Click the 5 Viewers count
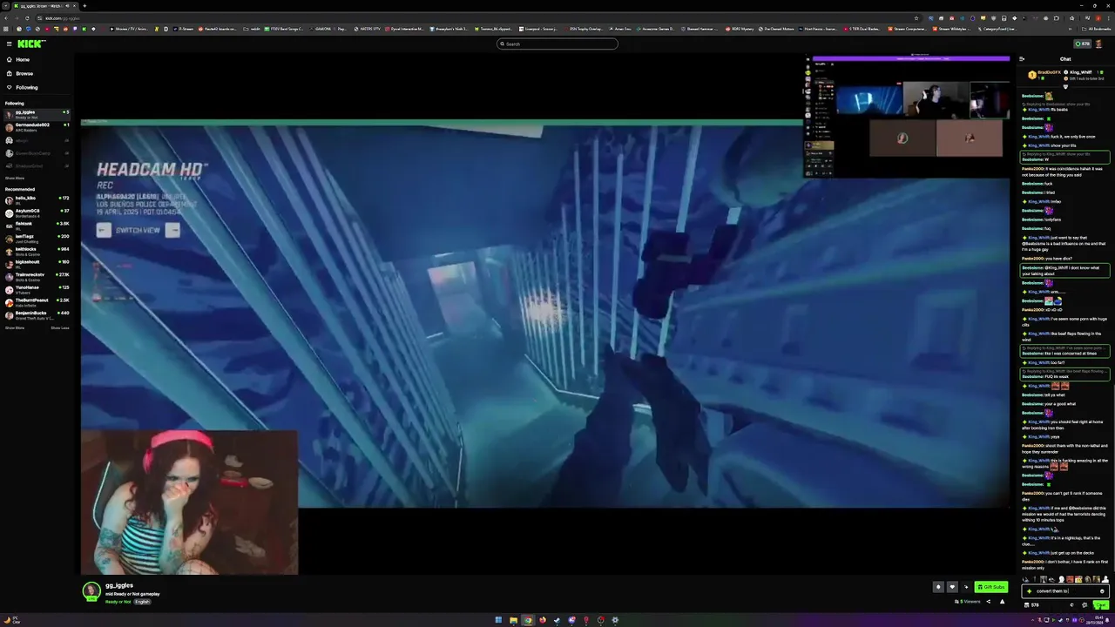1115x627 pixels. pos(968,601)
